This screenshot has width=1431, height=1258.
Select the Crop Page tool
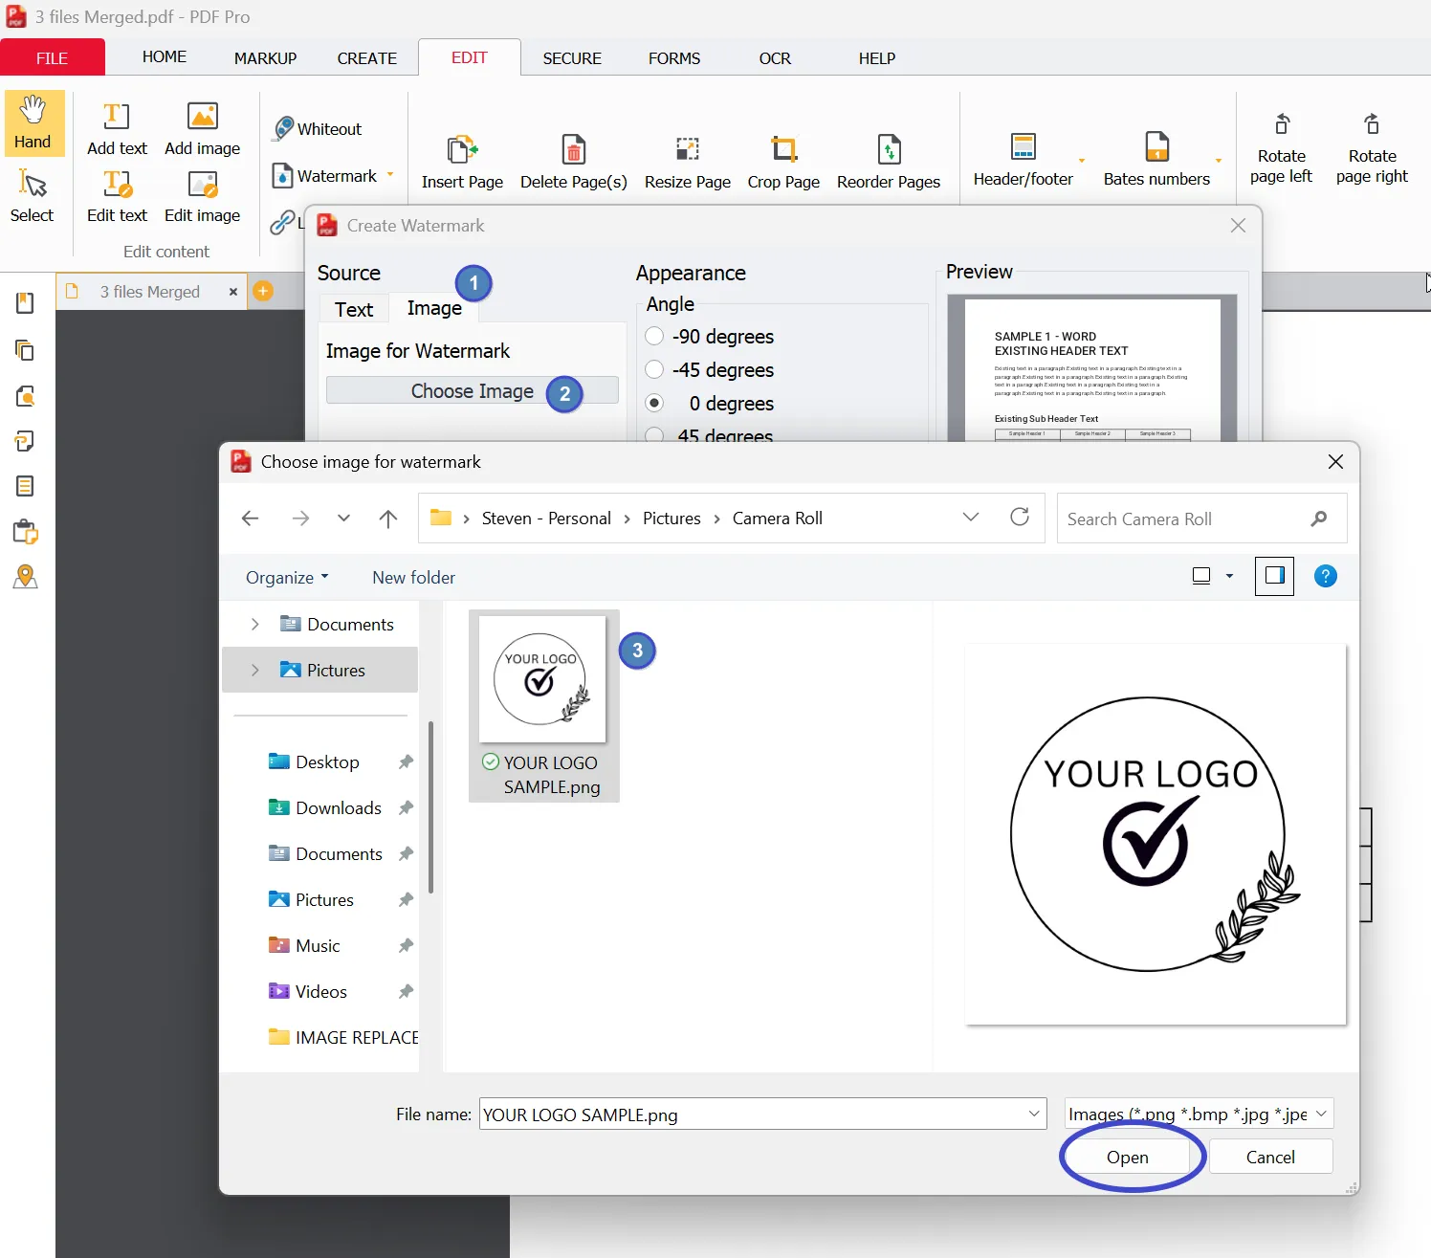[x=783, y=162]
